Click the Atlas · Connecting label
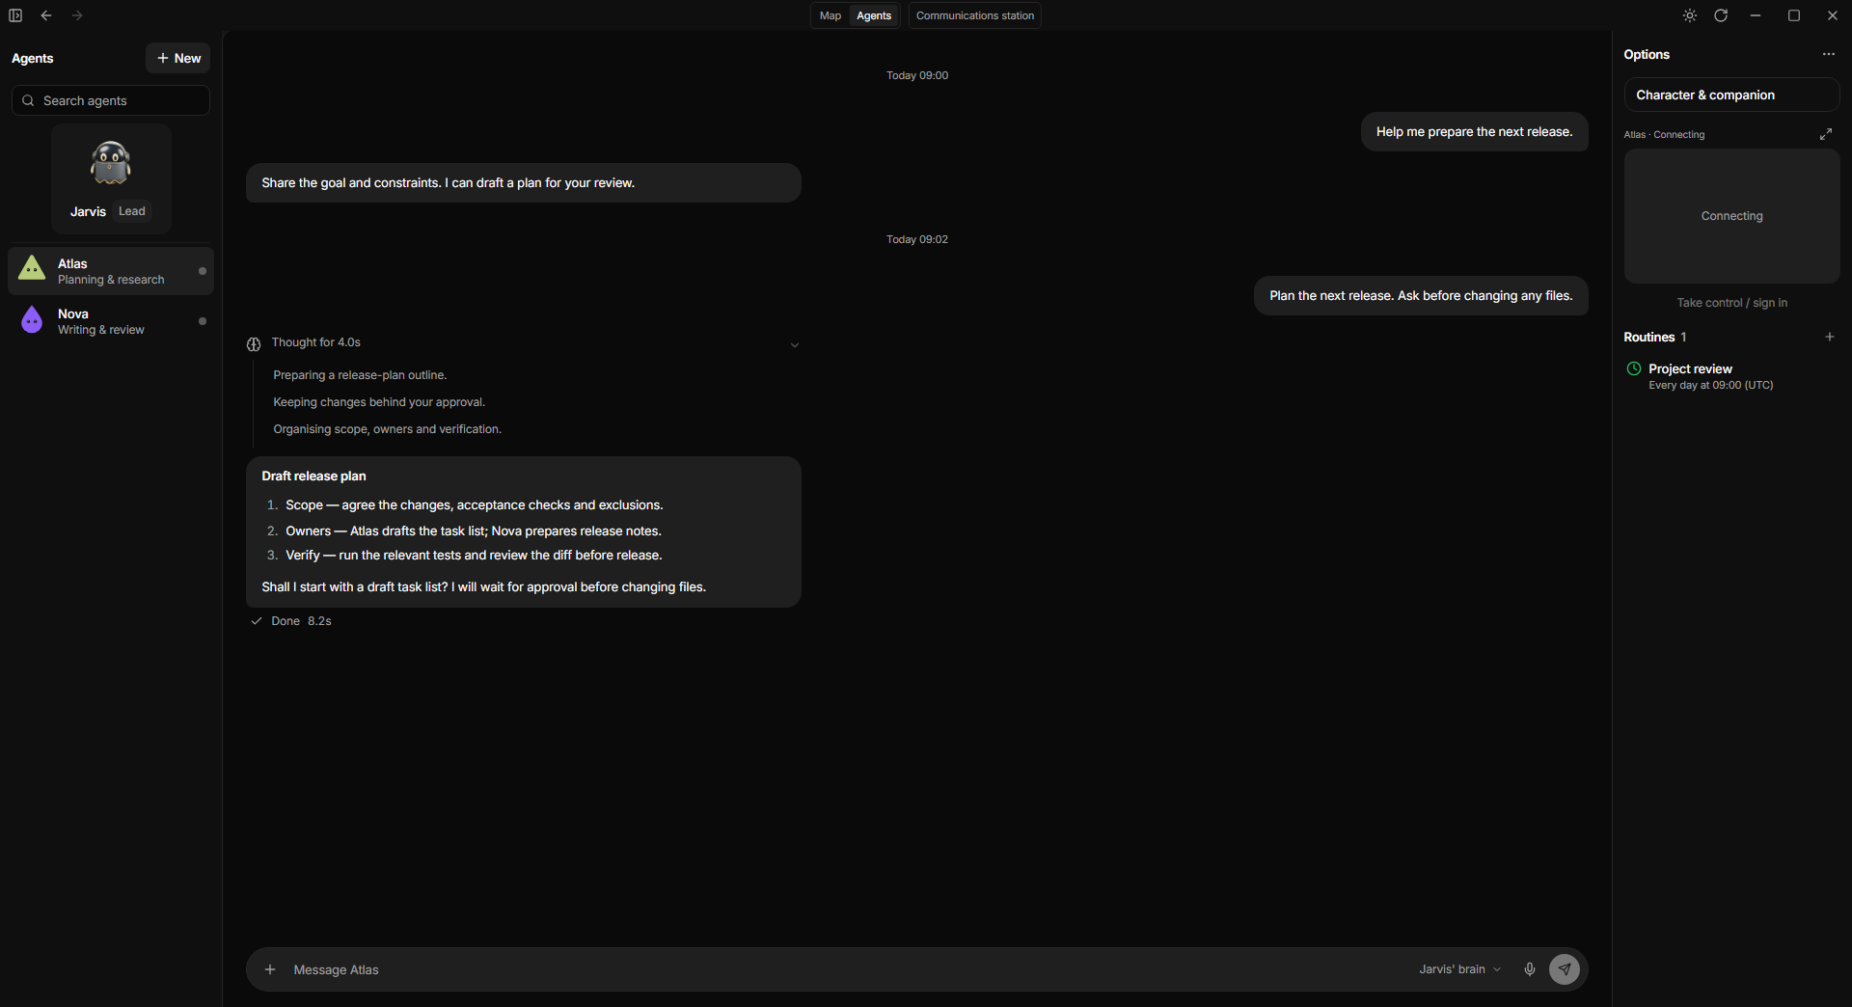 1664,134
